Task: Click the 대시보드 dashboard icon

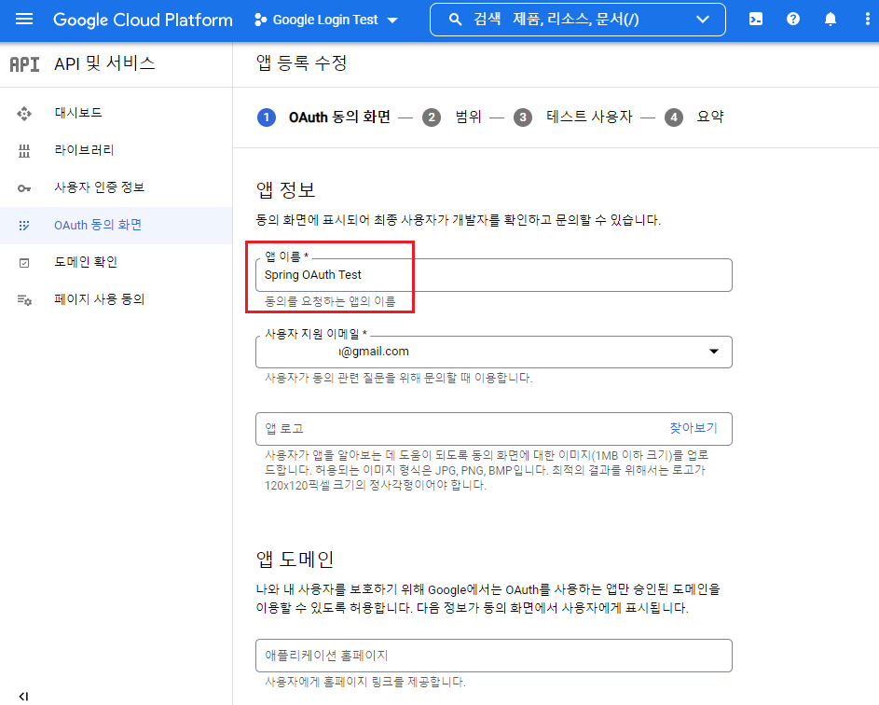Action: [24, 113]
